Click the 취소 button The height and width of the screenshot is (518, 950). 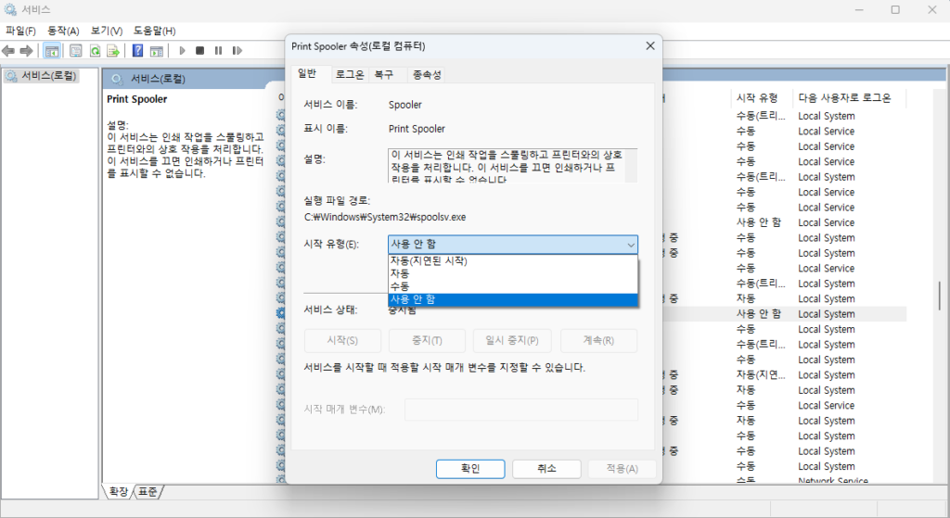(x=546, y=469)
